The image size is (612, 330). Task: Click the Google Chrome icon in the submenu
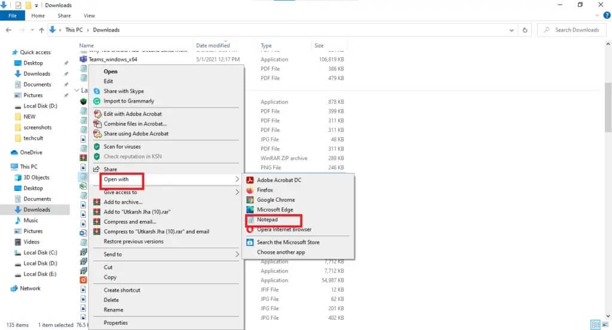pos(250,200)
